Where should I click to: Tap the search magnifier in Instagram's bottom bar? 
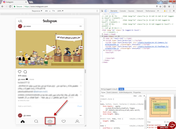point(36,121)
